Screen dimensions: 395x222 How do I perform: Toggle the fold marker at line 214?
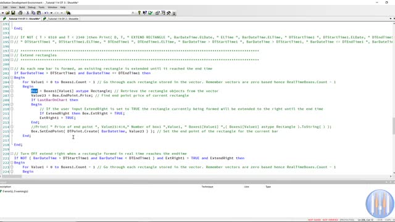point(12,126)
